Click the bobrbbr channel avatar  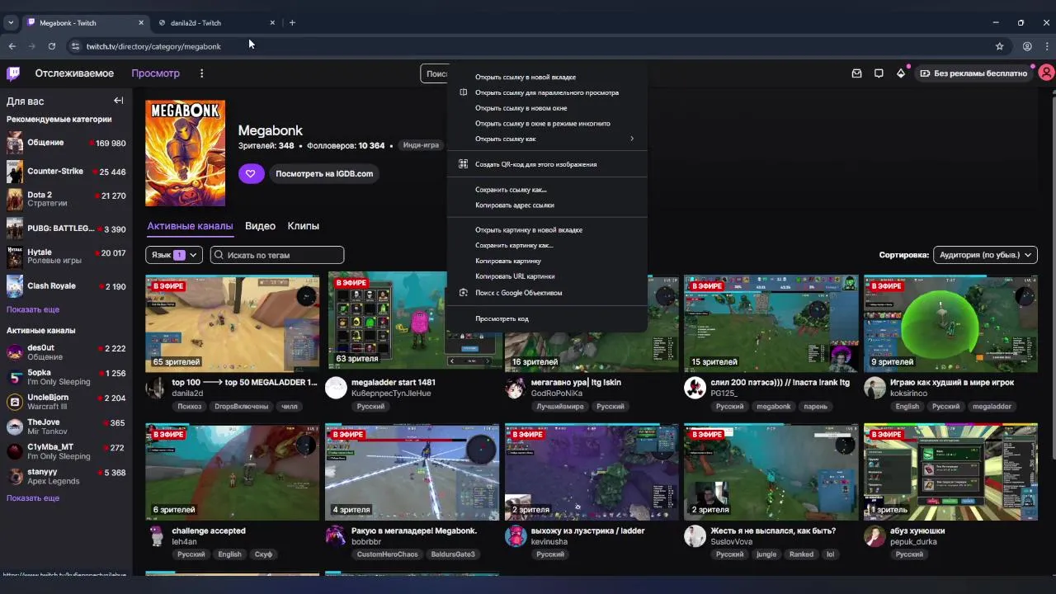[x=336, y=536]
